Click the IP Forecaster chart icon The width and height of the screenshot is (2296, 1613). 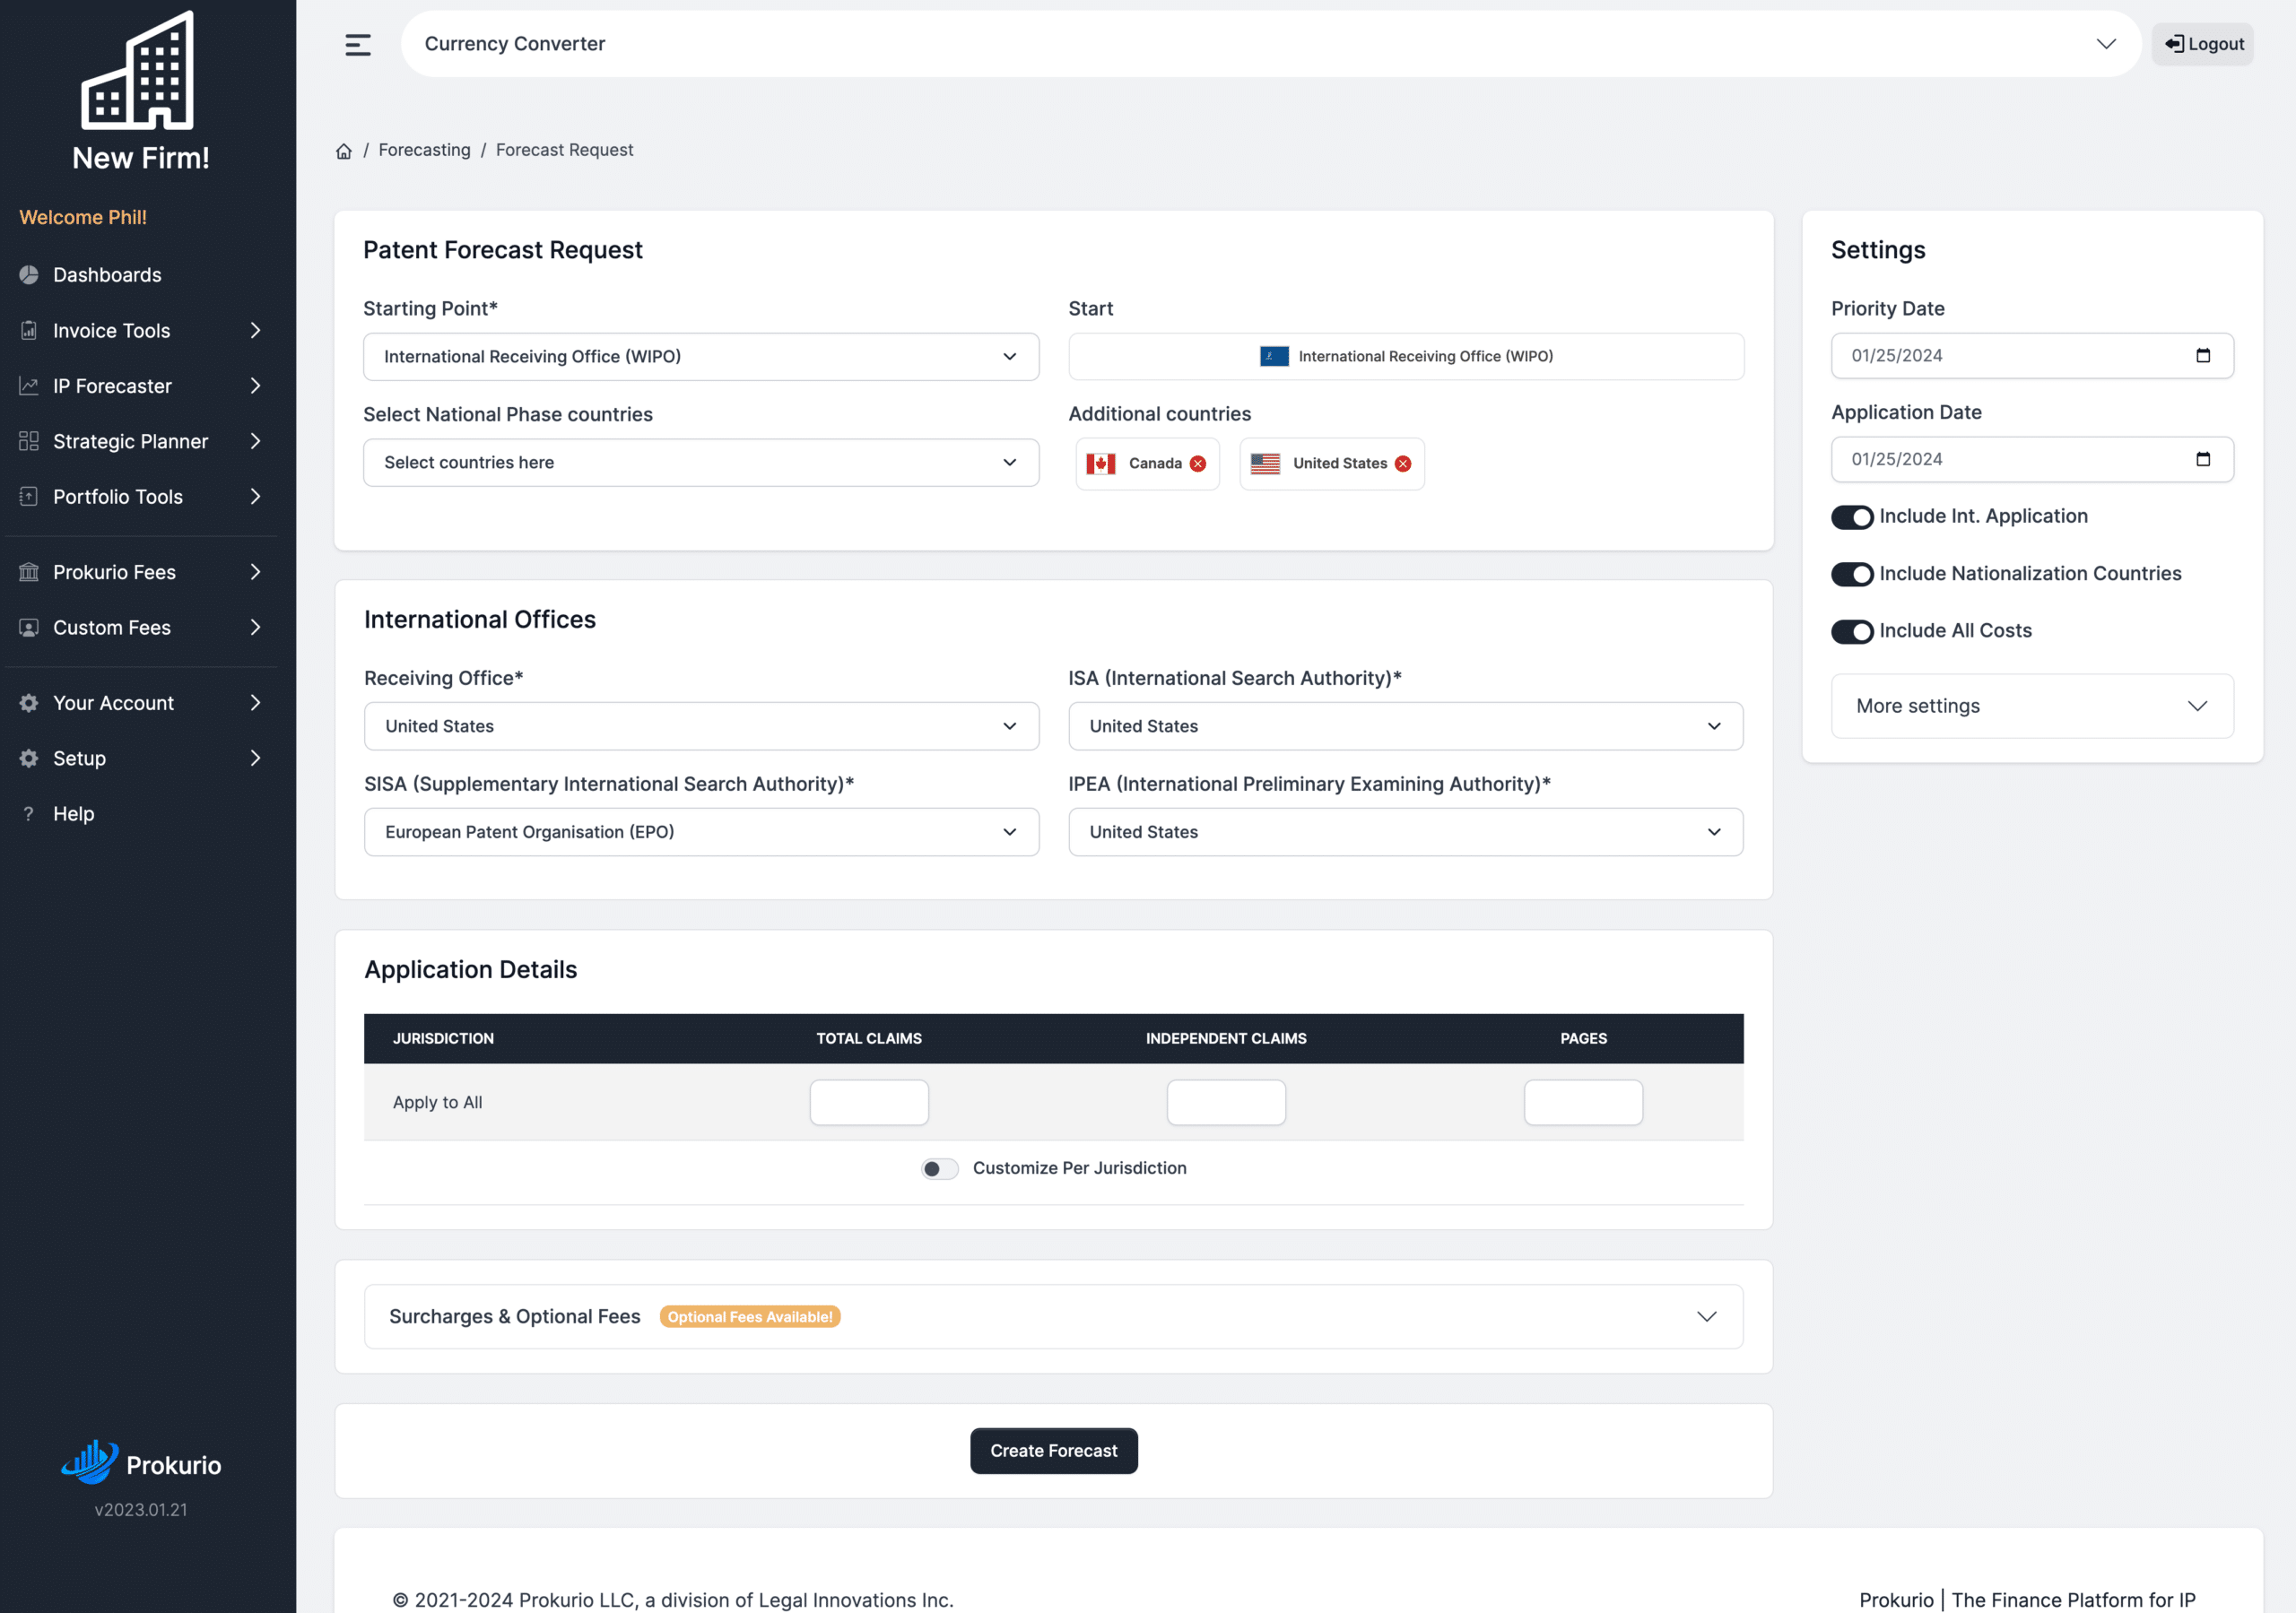[29, 386]
